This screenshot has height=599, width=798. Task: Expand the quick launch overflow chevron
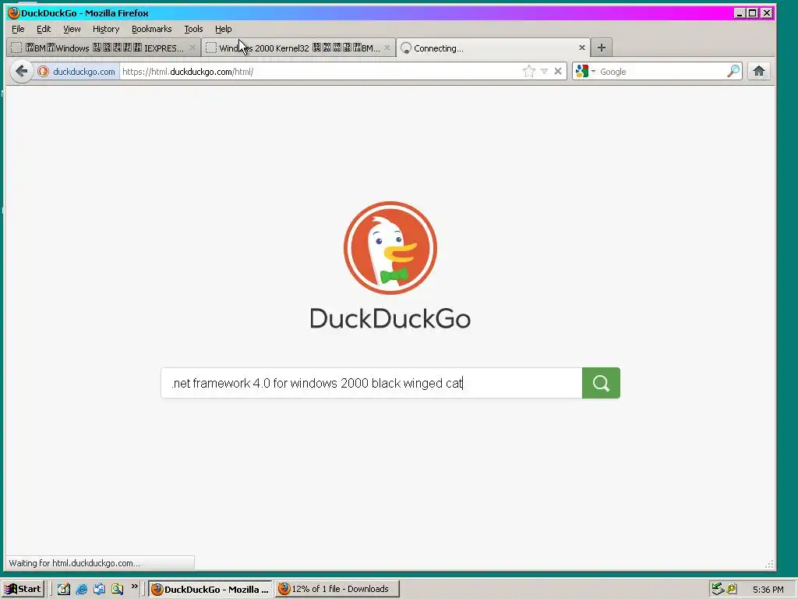[134, 587]
